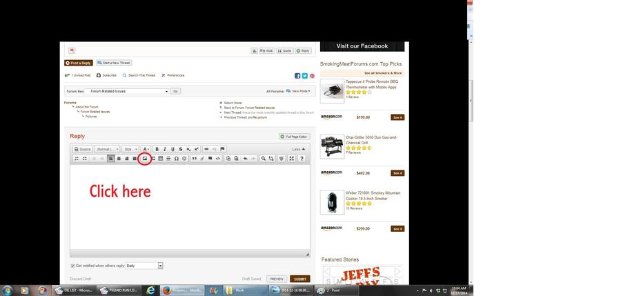Share thread via Facebook icon
This screenshot has height=296, width=621.
point(297,76)
